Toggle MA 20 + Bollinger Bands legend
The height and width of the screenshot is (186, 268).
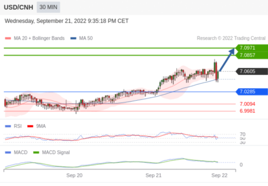[39, 38]
